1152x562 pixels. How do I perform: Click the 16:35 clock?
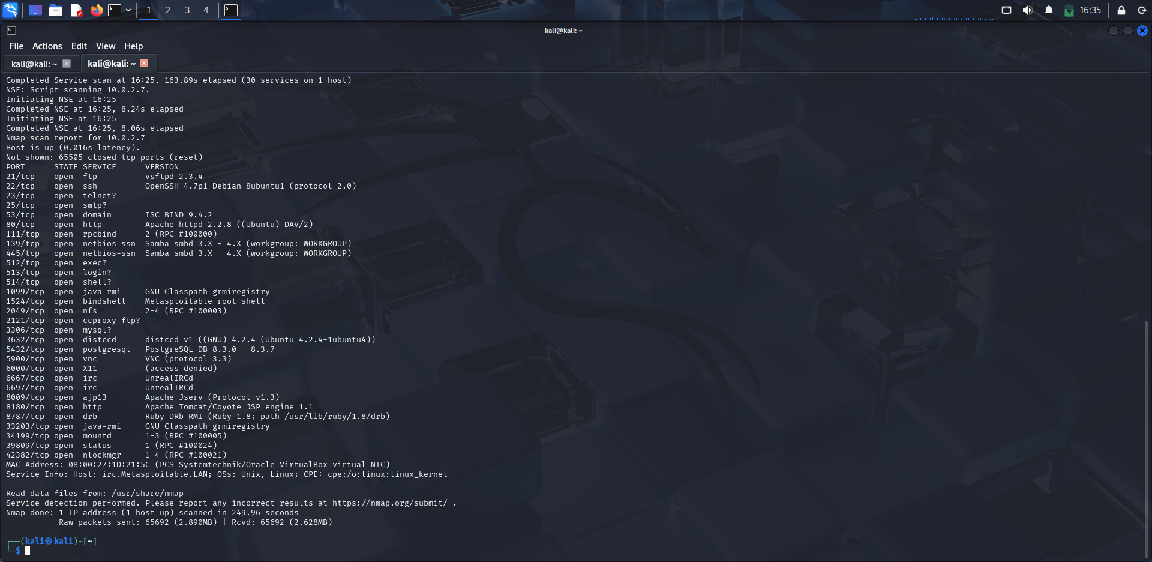click(1090, 10)
